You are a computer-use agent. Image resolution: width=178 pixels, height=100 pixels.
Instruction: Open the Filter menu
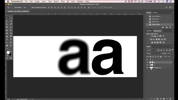click(63, 1)
